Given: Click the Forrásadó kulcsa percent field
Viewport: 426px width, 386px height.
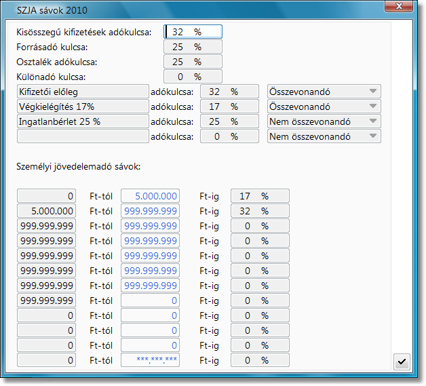Looking at the screenshot, I should 193,47.
